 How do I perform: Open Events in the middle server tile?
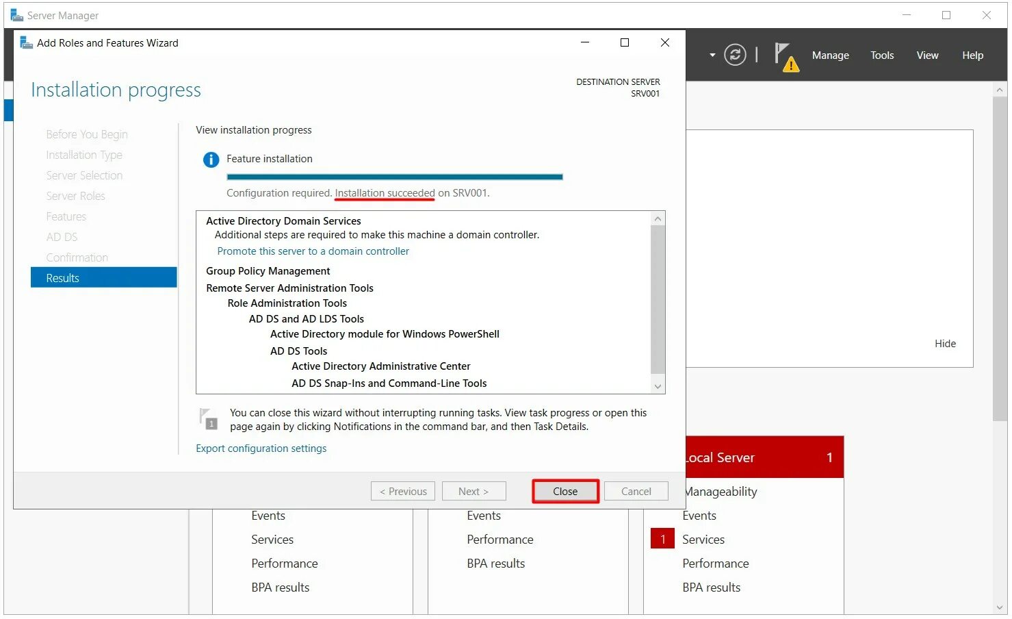tap(484, 516)
